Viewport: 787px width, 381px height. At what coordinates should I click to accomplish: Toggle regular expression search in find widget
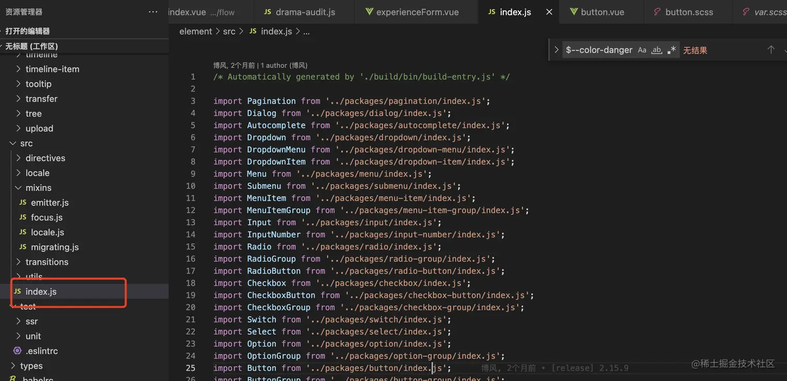click(671, 50)
